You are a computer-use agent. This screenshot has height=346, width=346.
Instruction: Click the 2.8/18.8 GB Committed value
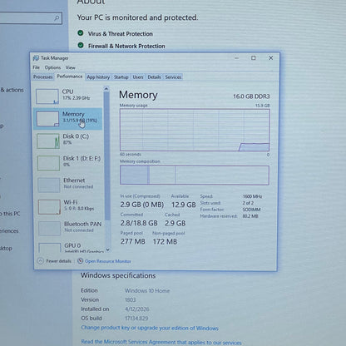coord(139,223)
